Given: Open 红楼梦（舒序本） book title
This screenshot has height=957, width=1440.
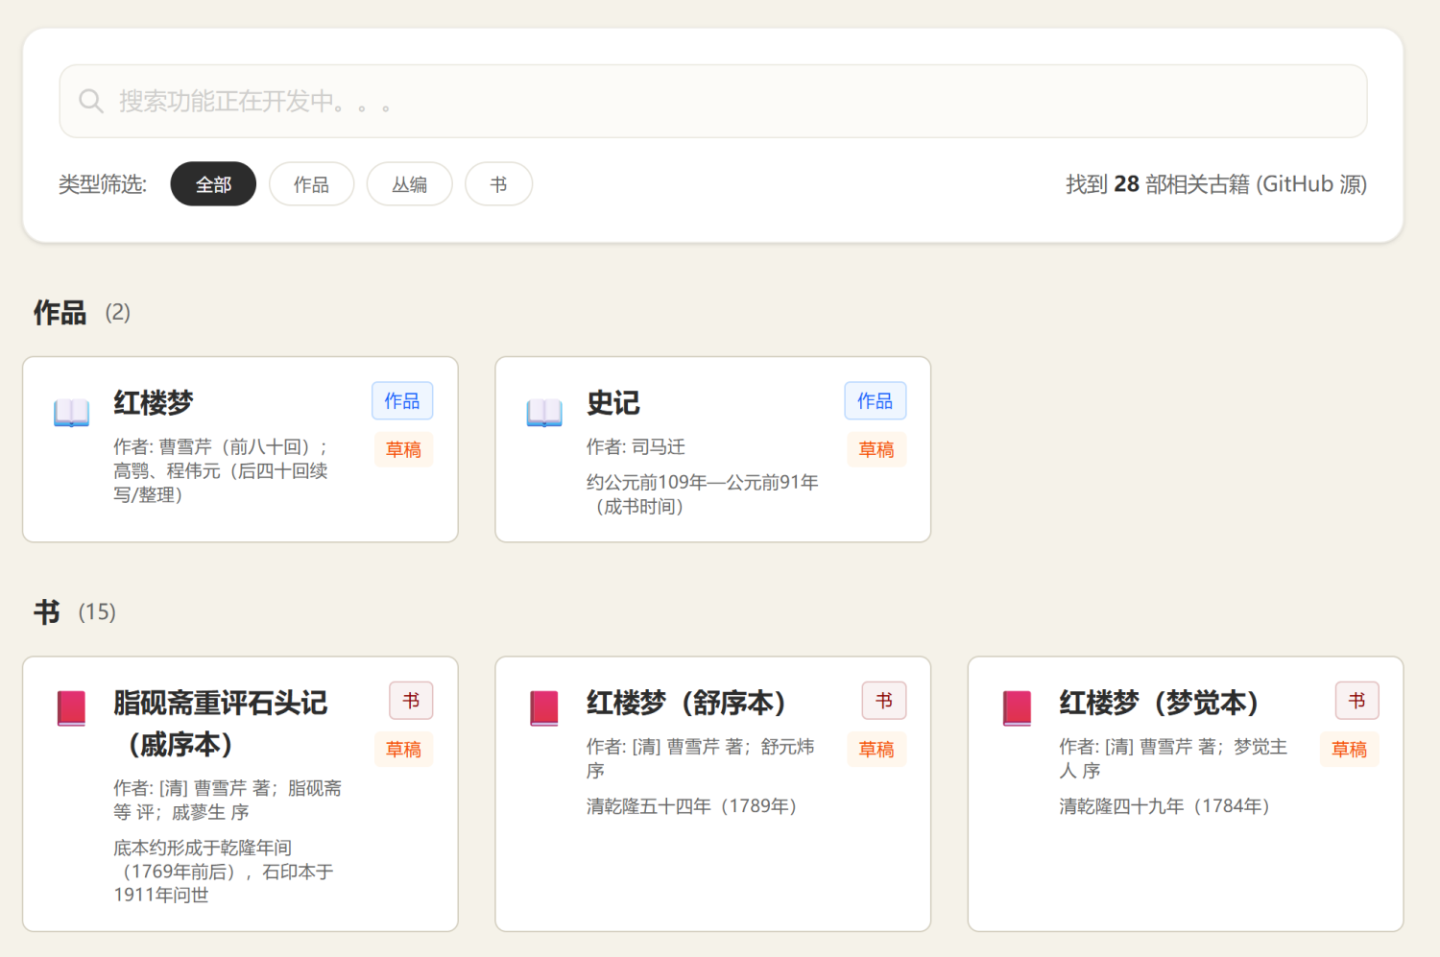Looking at the screenshot, I should click(x=686, y=703).
